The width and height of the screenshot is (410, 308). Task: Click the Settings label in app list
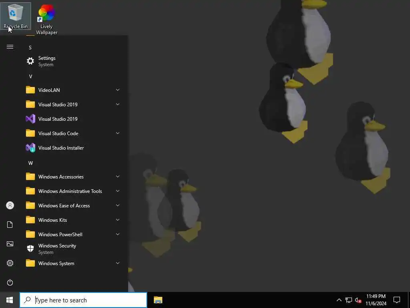(47, 58)
